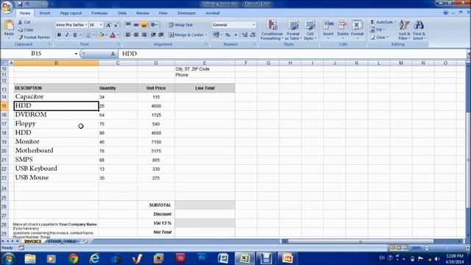Viewport: 471px width, 265px height.
Task: Apply Comma Style
Action: [x=235, y=35]
